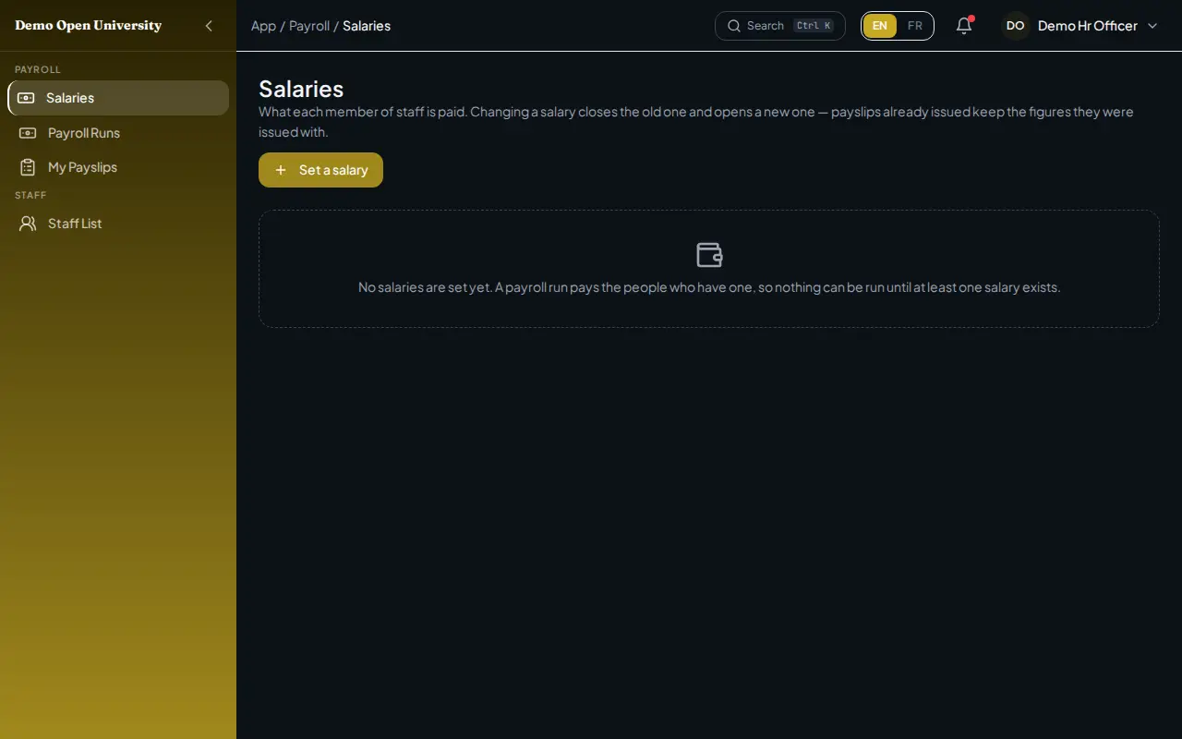This screenshot has height=739, width=1182.
Task: Open the notifications bell
Action: coord(964,26)
